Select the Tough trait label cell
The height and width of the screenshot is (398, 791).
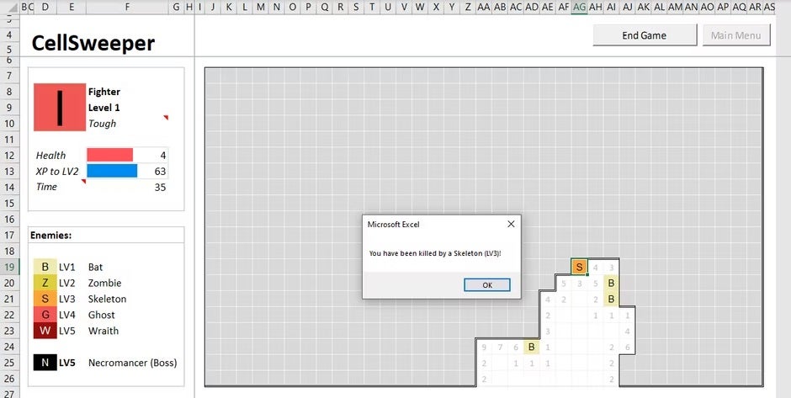pos(103,124)
